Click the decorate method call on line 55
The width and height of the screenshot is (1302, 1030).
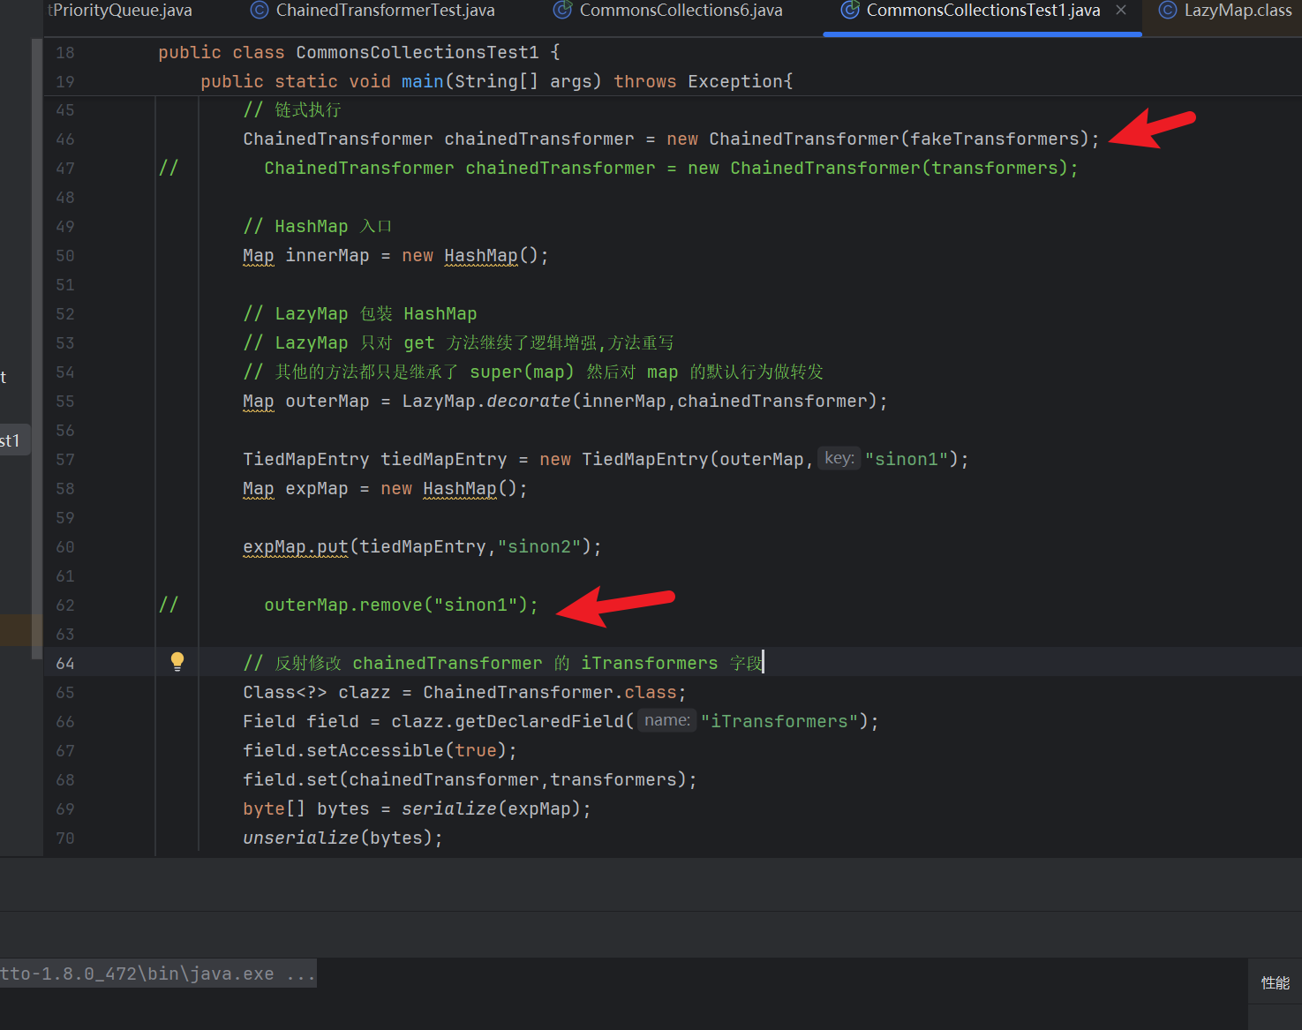point(528,401)
